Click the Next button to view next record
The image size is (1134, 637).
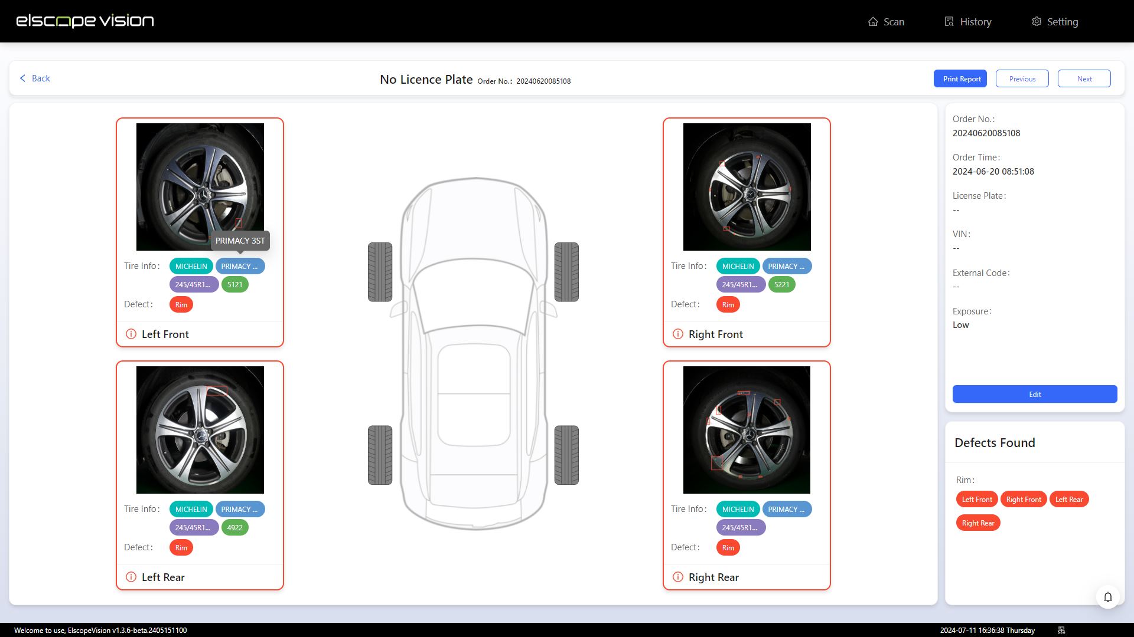[x=1084, y=78]
